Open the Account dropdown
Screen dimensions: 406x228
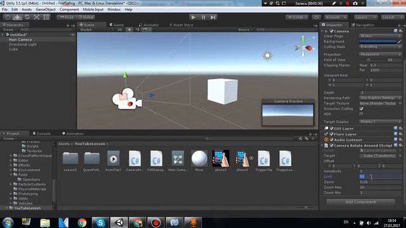336,17
